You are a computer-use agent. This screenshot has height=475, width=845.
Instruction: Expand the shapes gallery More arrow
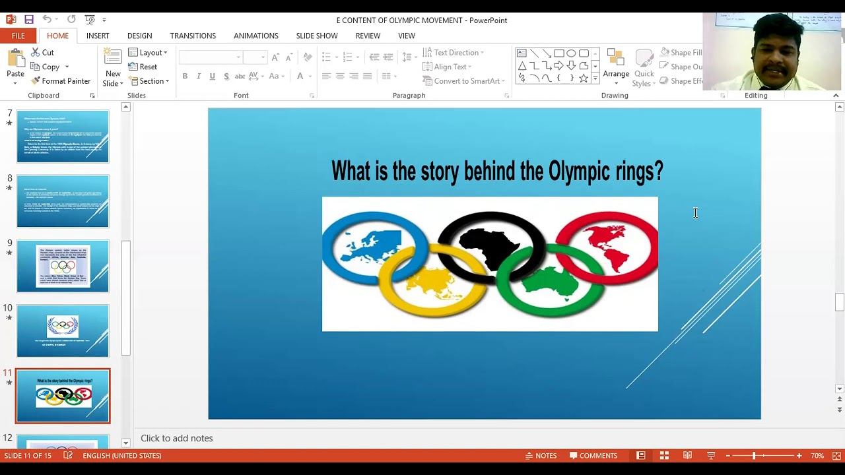[x=595, y=79]
